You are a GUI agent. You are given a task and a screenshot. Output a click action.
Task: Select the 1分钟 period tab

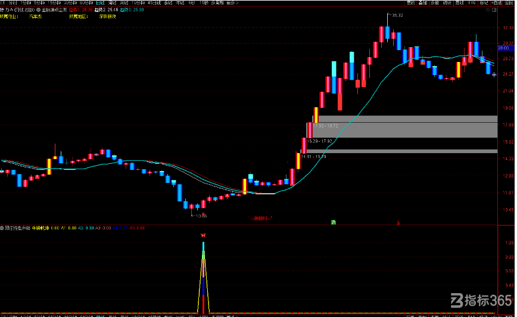pyautogui.click(x=26, y=2)
